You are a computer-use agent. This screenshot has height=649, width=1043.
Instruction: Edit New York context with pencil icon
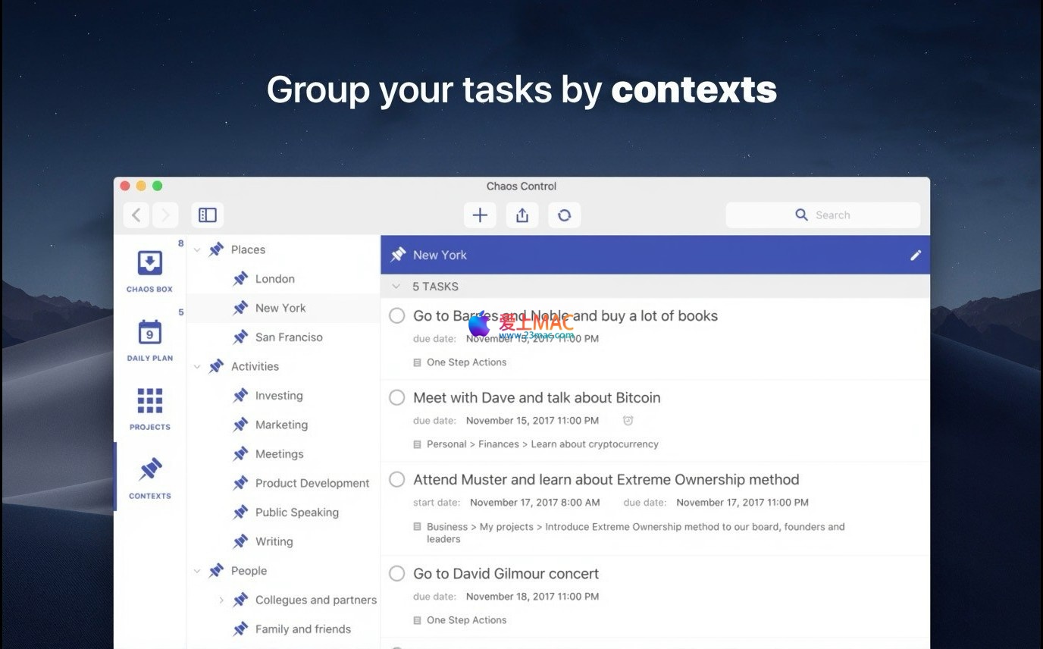[x=916, y=256]
